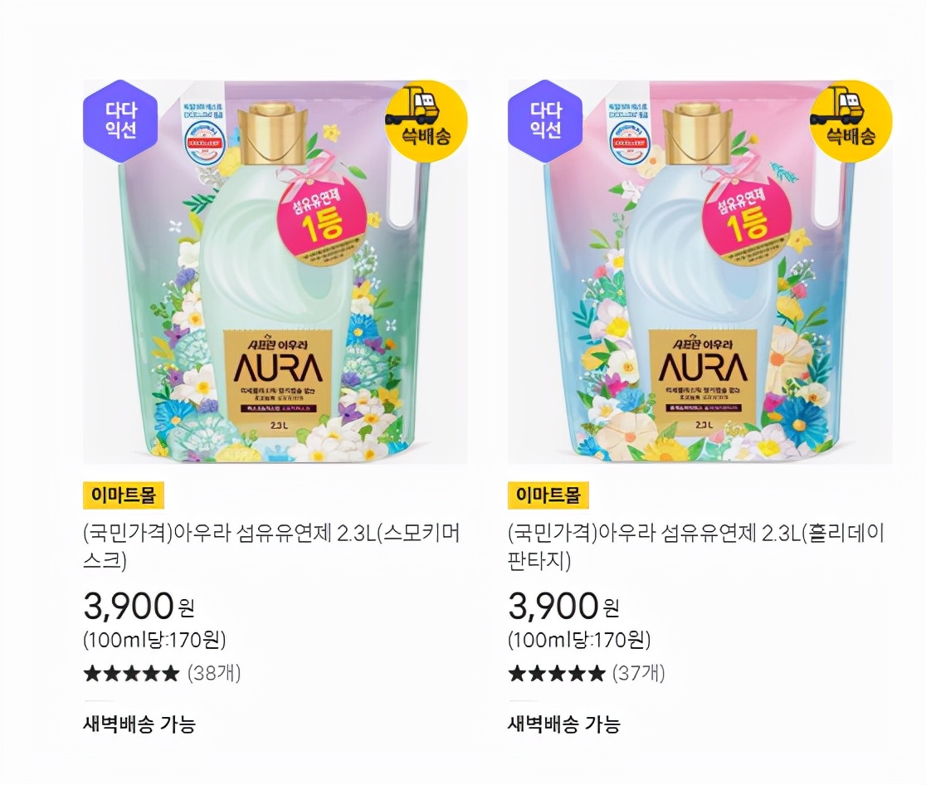Click the (38개) review count
The height and width of the screenshot is (785, 926).
[214, 673]
